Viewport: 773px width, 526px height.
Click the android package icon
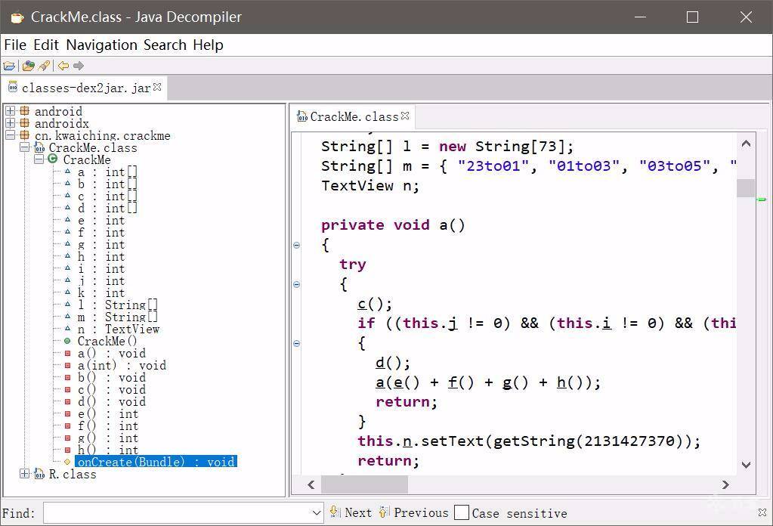click(25, 111)
